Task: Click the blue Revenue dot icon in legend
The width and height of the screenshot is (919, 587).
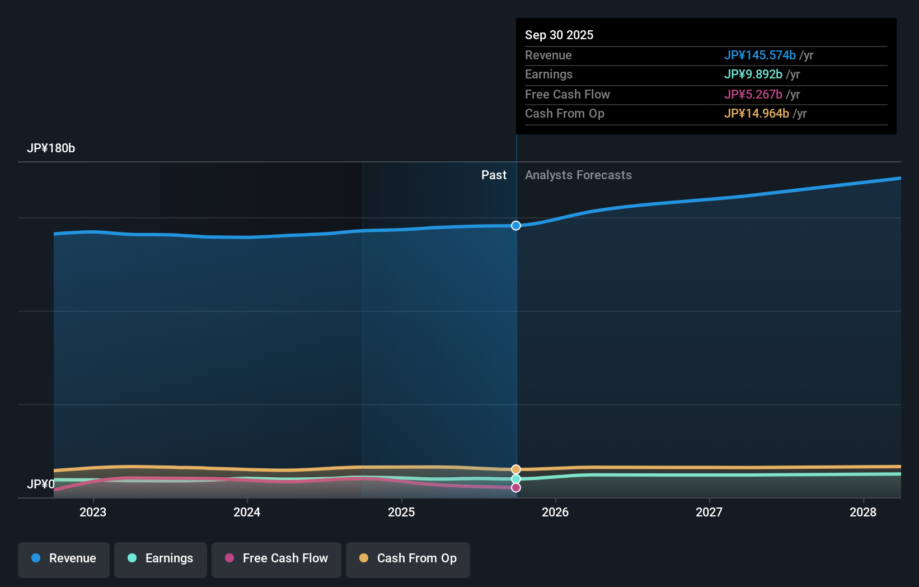Action: coord(35,558)
